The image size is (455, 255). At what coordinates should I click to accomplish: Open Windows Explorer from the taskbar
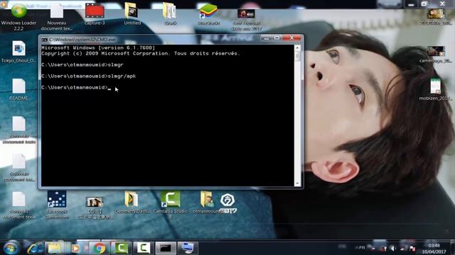[x=55, y=248]
